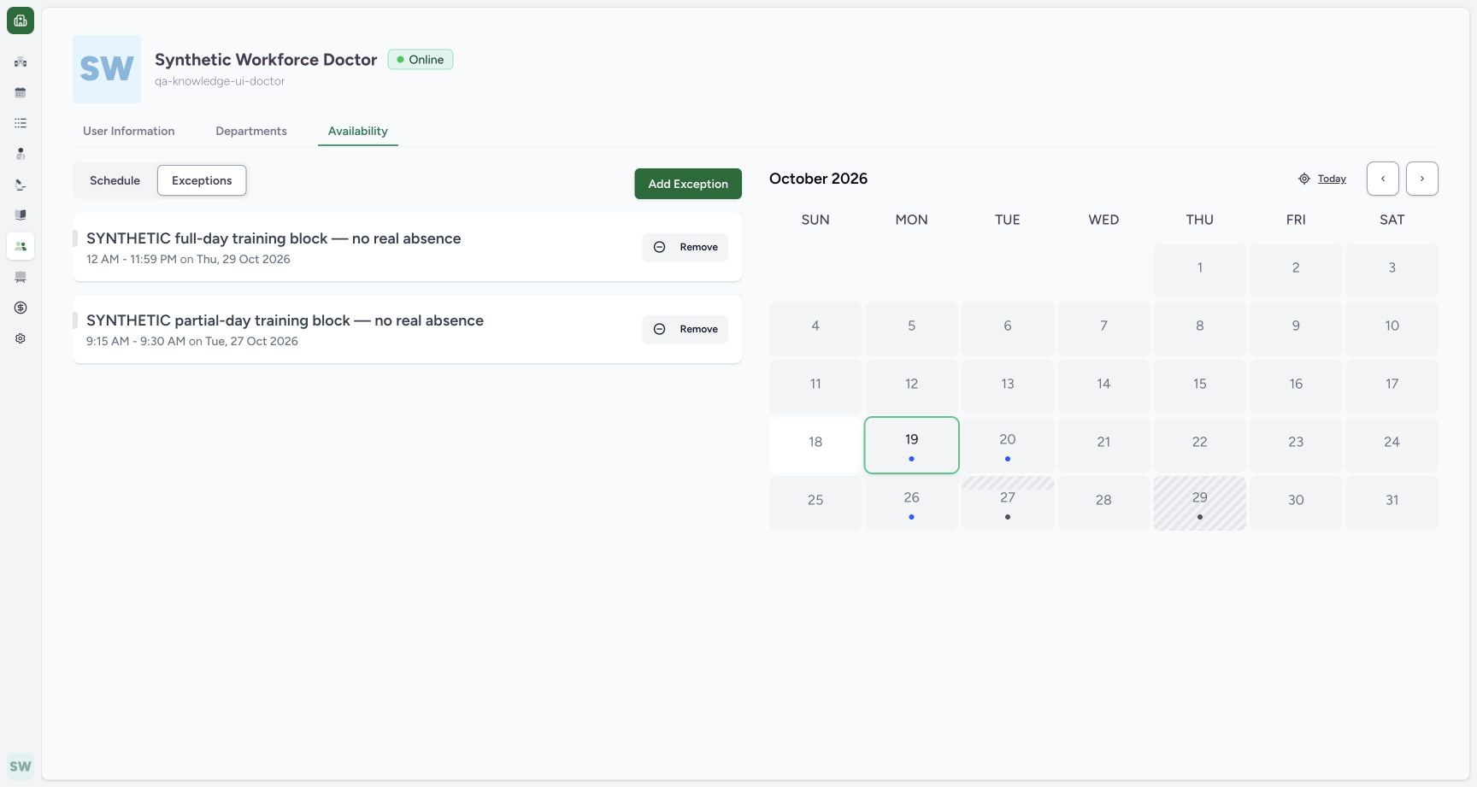The height and width of the screenshot is (787, 1477).
Task: Select October 31 on the calendar
Action: click(x=1392, y=503)
